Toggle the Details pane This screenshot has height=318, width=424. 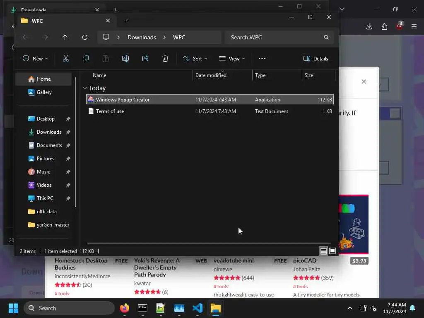(x=316, y=58)
